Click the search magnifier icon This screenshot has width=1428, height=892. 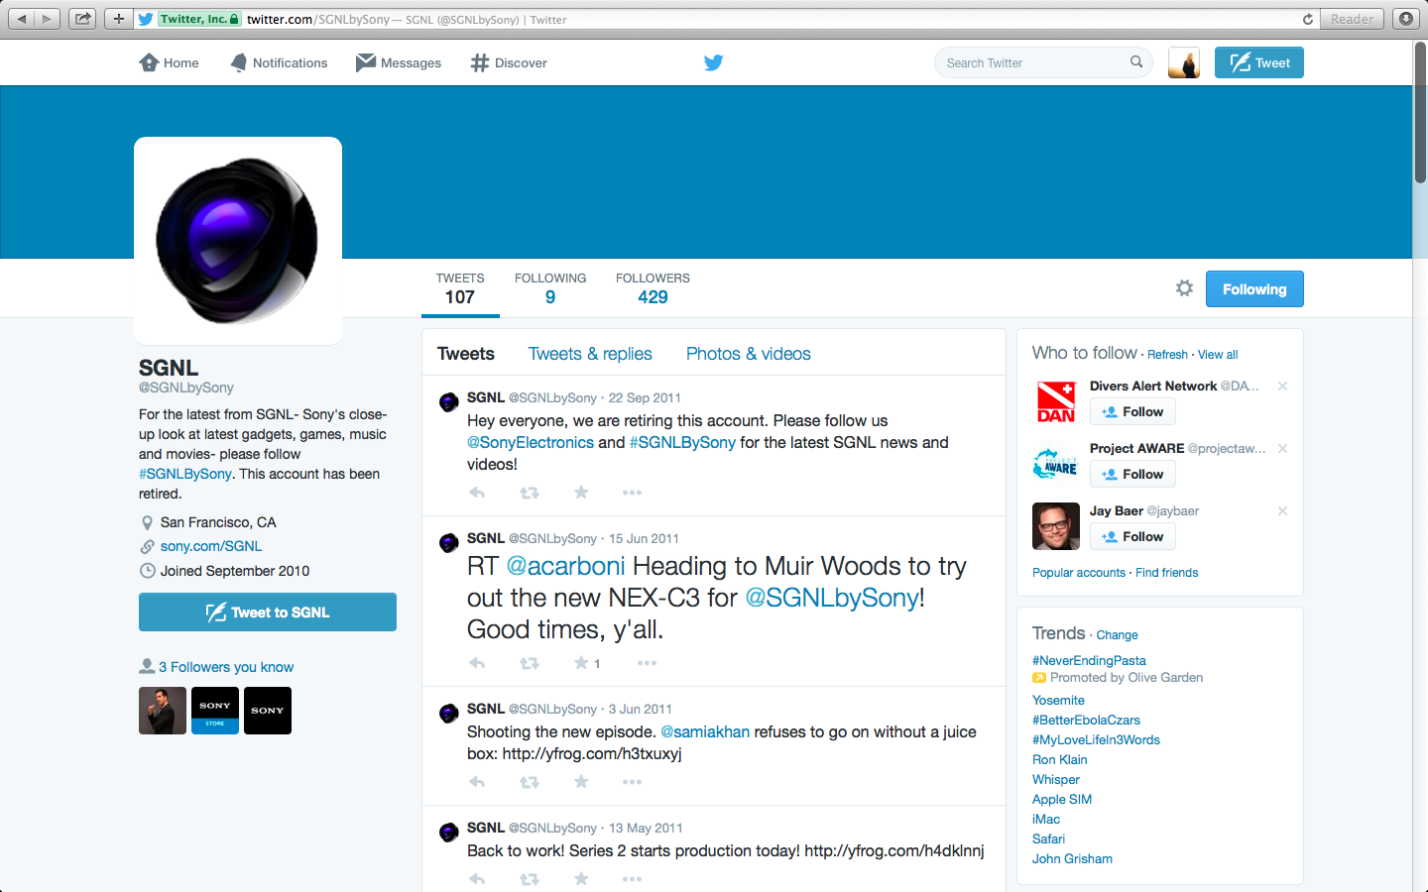tap(1136, 61)
